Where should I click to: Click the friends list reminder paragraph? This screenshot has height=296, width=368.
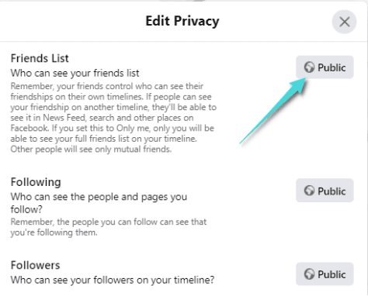click(113, 118)
